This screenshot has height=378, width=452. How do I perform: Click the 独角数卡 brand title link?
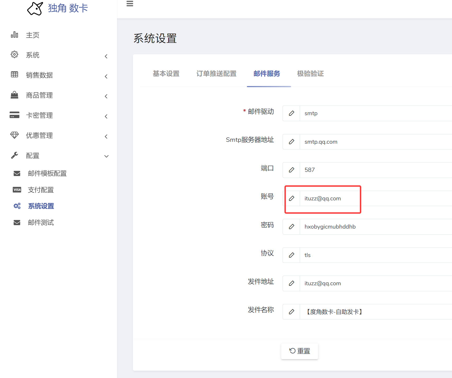point(68,8)
